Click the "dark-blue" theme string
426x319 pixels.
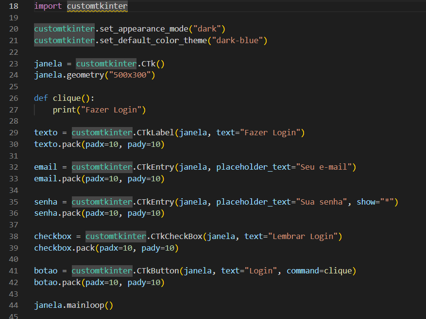(238, 41)
